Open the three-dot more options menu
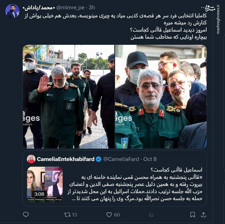 202,8
